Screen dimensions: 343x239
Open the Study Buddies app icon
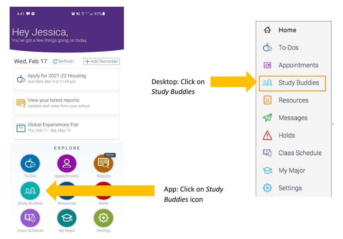[30, 191]
